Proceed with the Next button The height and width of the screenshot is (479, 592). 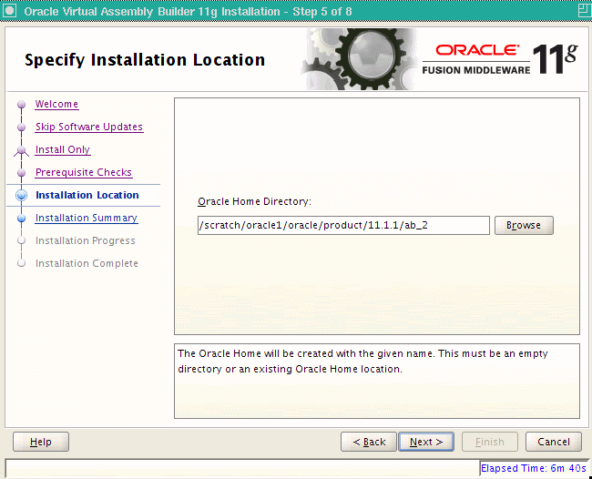click(426, 442)
